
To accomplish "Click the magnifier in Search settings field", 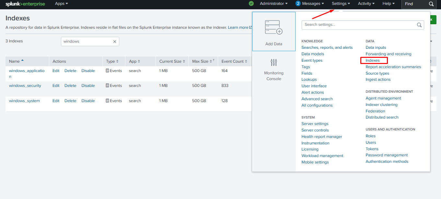I will pos(419,25).
